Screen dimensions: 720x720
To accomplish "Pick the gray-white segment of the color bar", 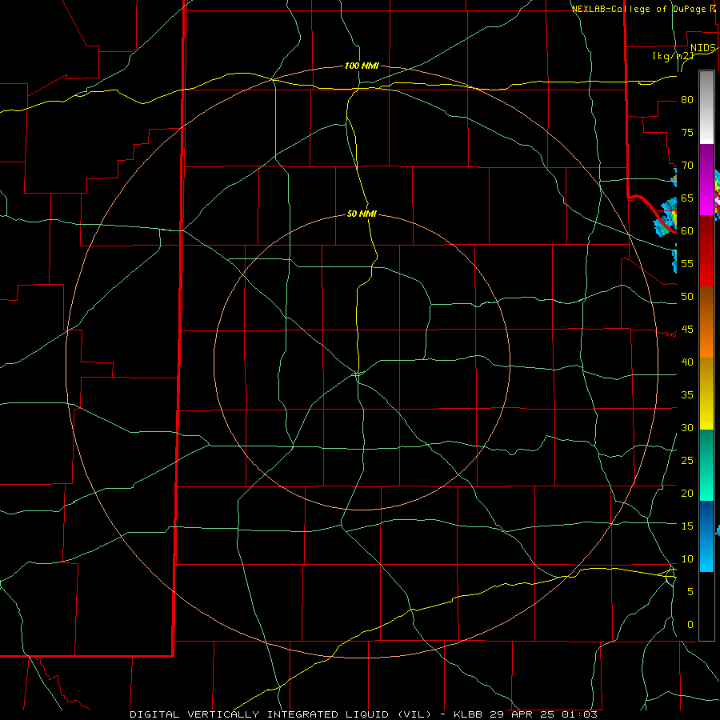I will pos(706,107).
